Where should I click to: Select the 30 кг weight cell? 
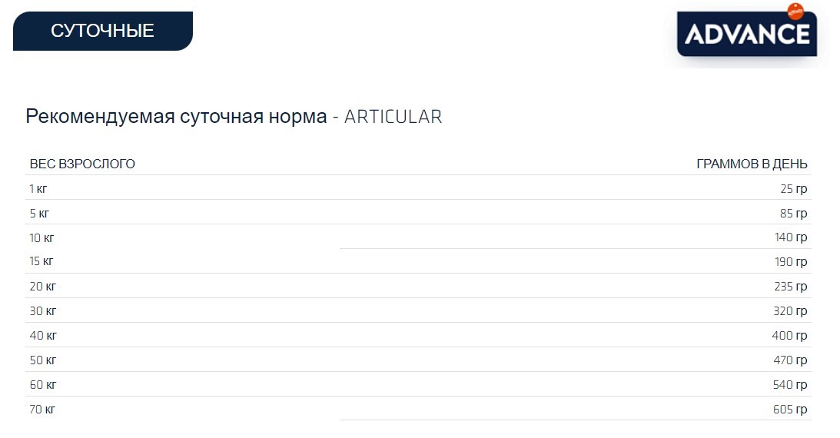[x=43, y=311]
